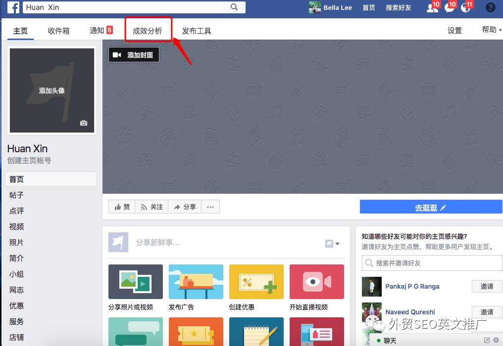Open the globe notifications icon

[465, 7]
